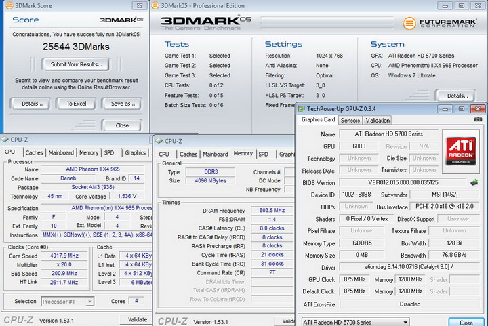Open the Processor #1 selection dropdown
The image size is (488, 326).
[68, 301]
